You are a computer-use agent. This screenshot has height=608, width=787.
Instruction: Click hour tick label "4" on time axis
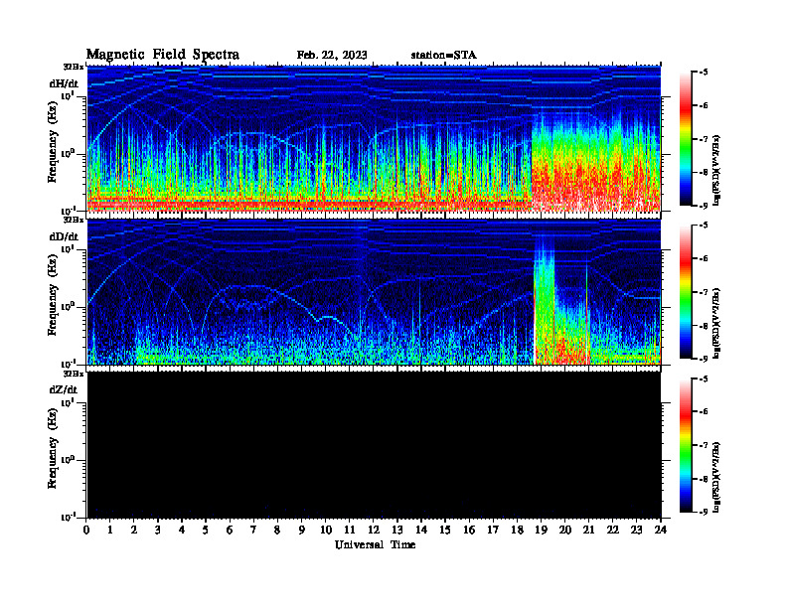(x=182, y=530)
